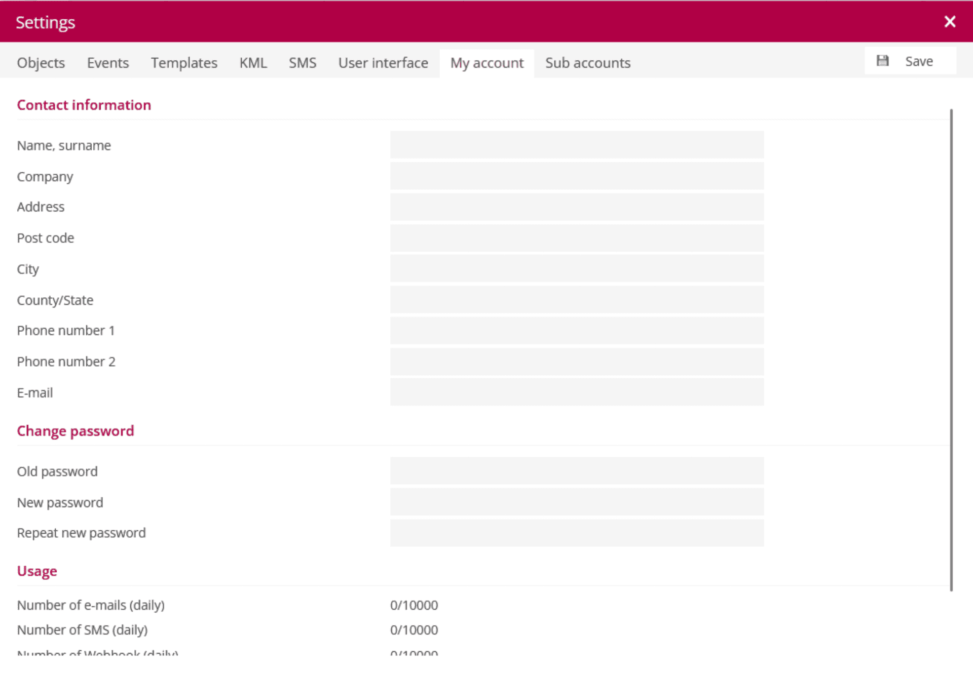The height and width of the screenshot is (673, 973).
Task: Select the KML tab
Action: [253, 63]
